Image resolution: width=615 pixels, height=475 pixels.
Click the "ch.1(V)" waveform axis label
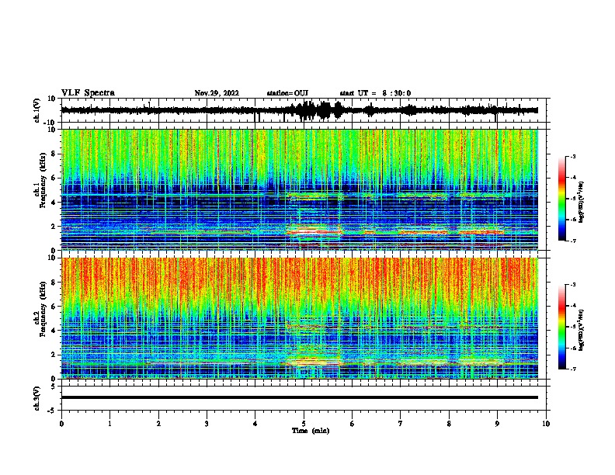coord(37,110)
